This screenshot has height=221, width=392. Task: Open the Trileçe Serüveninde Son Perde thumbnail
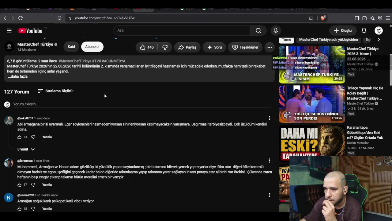click(x=312, y=104)
